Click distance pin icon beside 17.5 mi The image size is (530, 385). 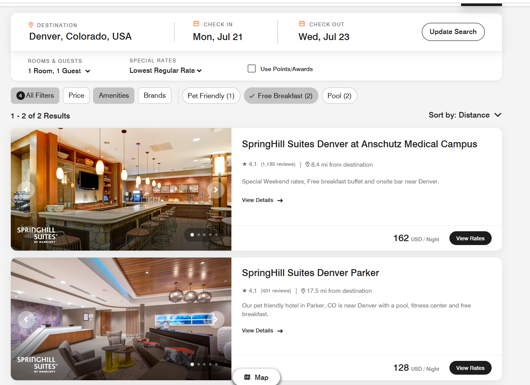(x=303, y=291)
